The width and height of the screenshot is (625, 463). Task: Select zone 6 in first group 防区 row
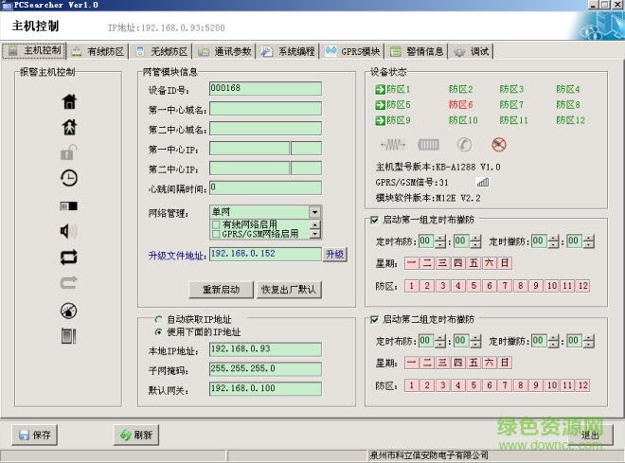tap(490, 286)
